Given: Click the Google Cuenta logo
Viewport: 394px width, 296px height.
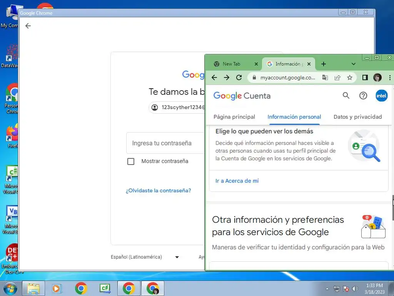Looking at the screenshot, I should (242, 96).
